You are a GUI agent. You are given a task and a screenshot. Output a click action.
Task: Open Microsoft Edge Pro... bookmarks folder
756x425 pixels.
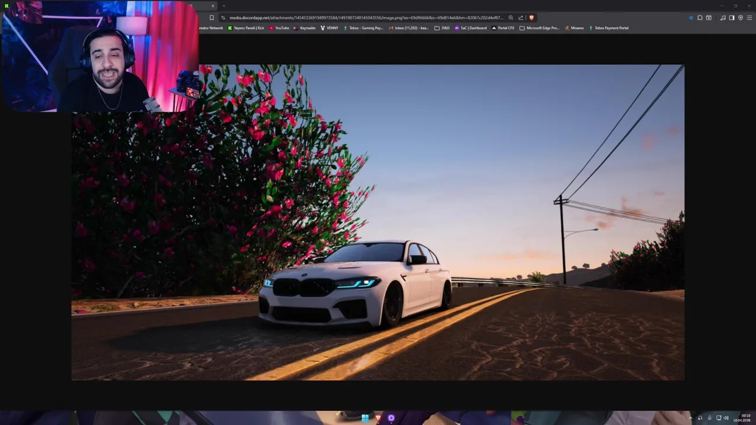(539, 28)
